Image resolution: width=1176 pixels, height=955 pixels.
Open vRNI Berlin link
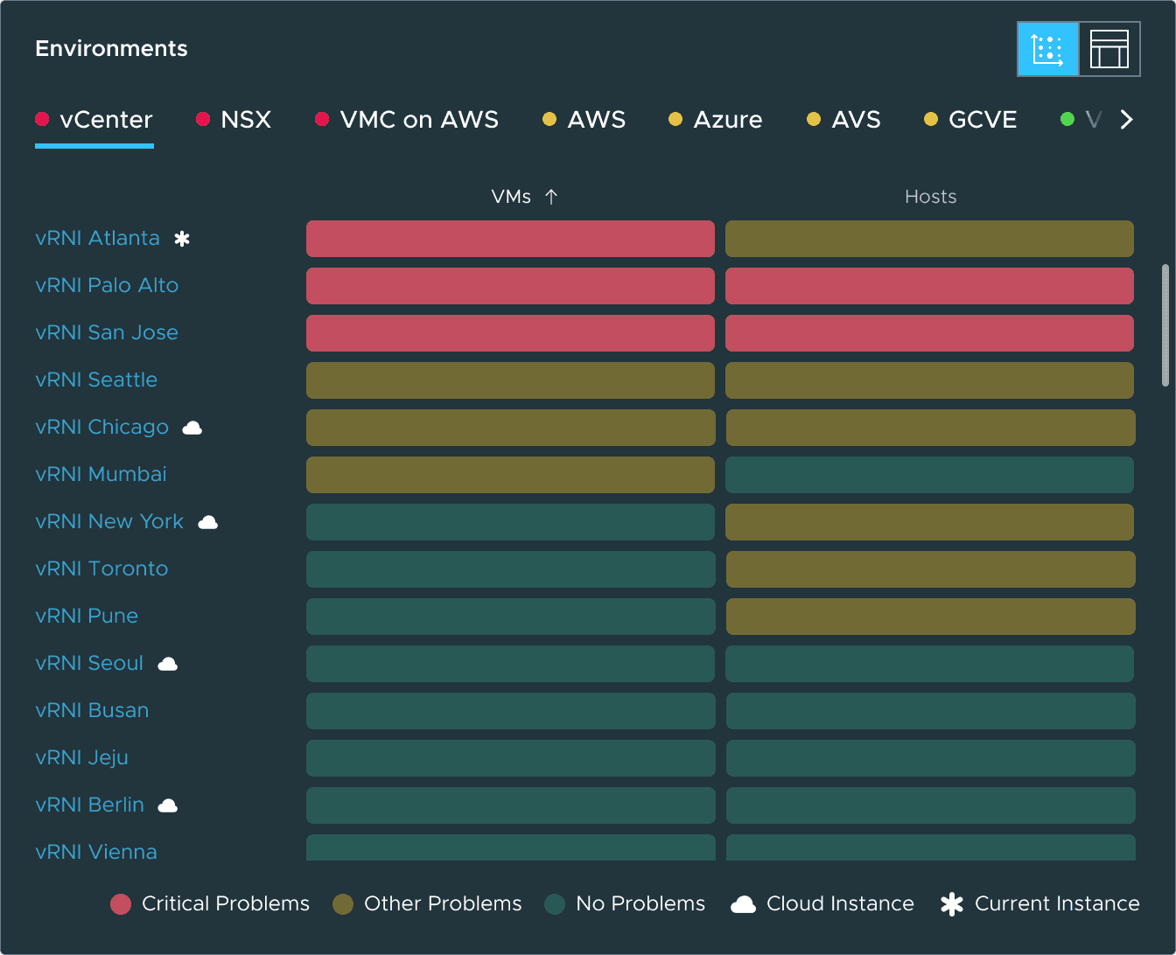pos(89,805)
